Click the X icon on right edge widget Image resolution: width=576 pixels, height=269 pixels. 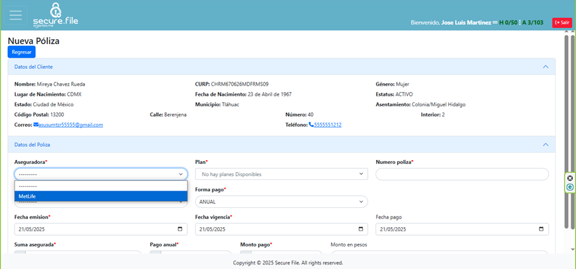coord(570,178)
